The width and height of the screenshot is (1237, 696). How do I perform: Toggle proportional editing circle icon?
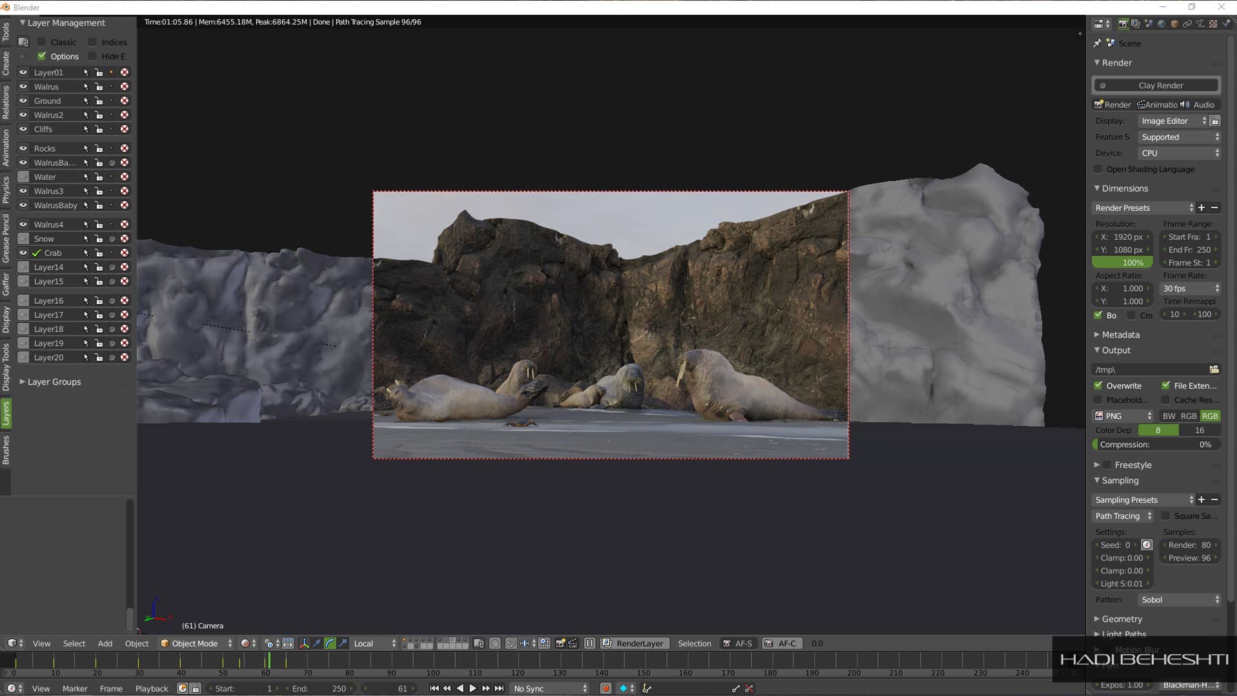[495, 643]
